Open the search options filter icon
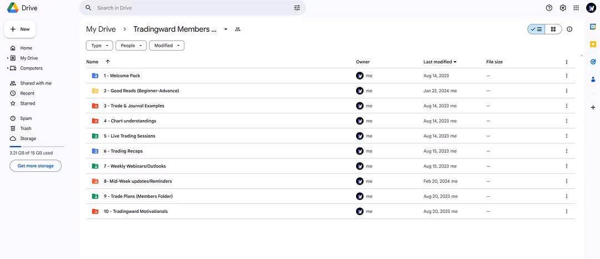The width and height of the screenshot is (600, 259). [297, 8]
